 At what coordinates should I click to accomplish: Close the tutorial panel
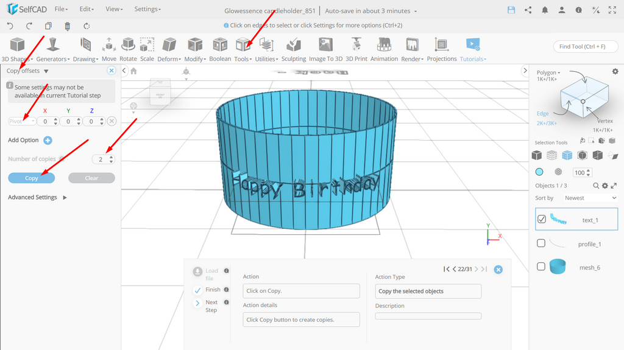[498, 269]
